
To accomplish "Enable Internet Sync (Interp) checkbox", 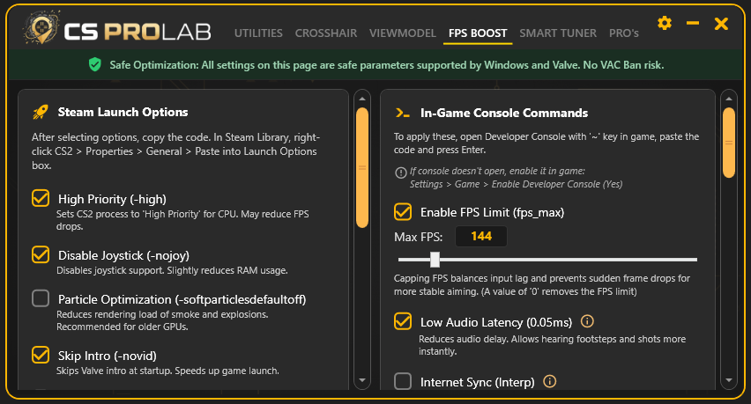I will (403, 381).
